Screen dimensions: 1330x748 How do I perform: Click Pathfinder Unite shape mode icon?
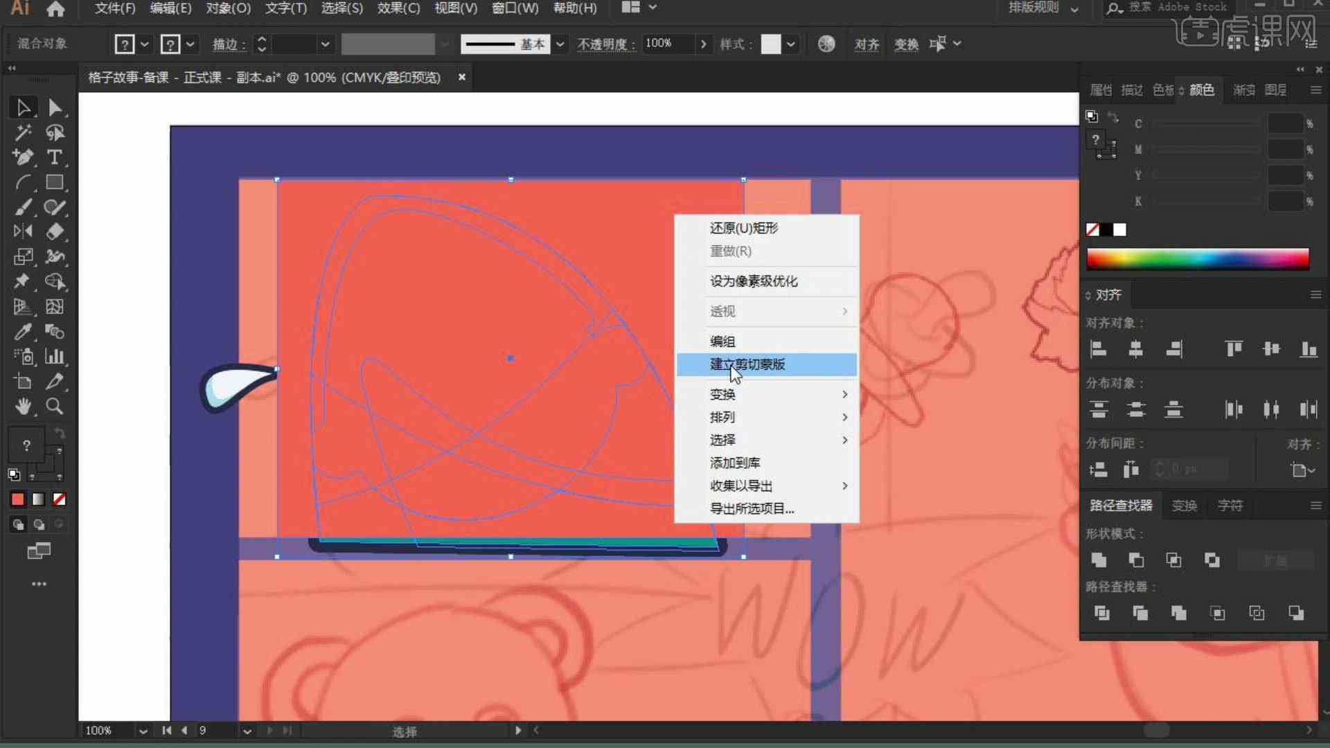coord(1099,560)
